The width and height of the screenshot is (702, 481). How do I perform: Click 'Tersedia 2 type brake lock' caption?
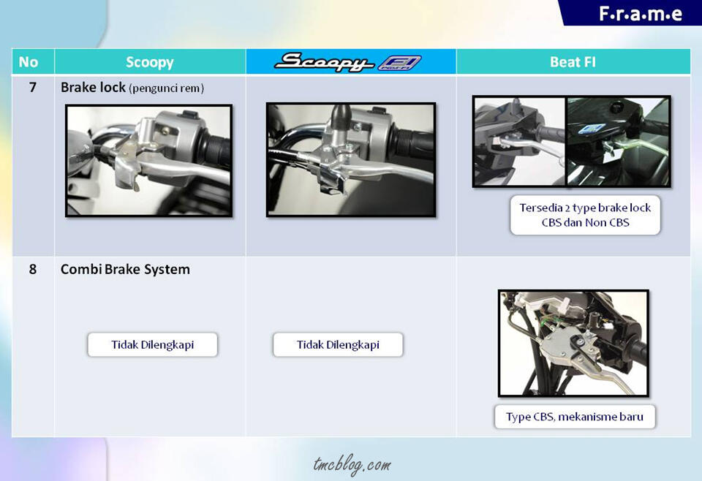click(585, 215)
